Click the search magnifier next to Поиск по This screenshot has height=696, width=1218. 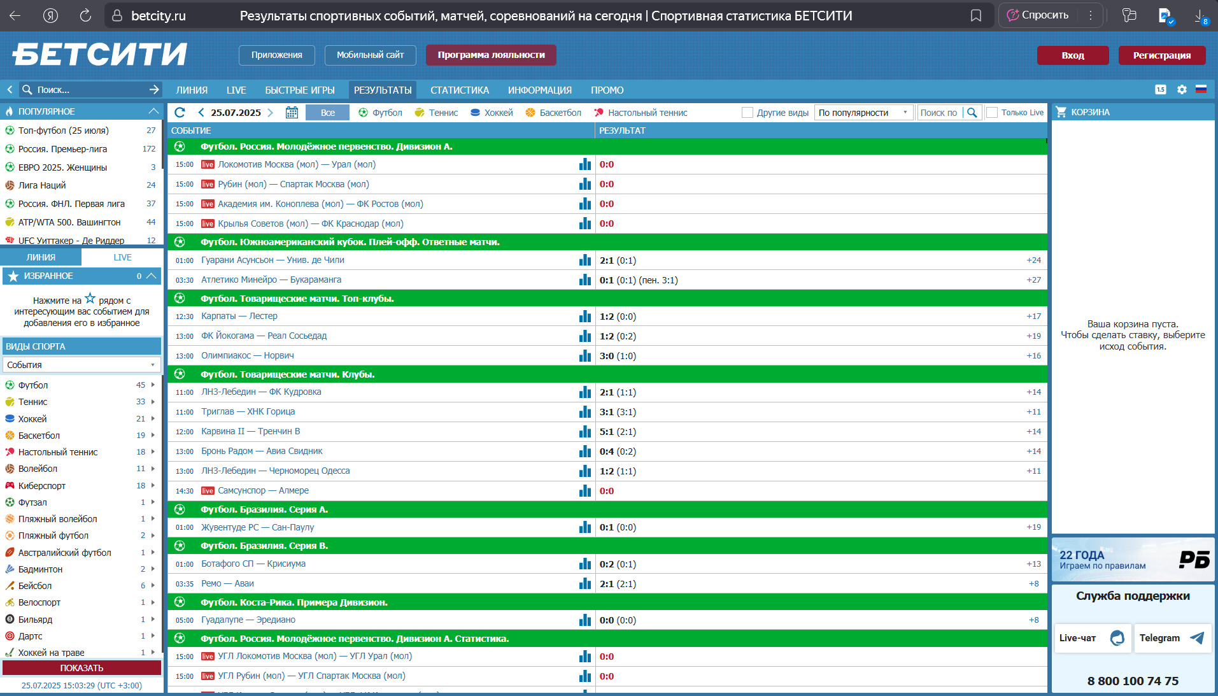tap(972, 113)
